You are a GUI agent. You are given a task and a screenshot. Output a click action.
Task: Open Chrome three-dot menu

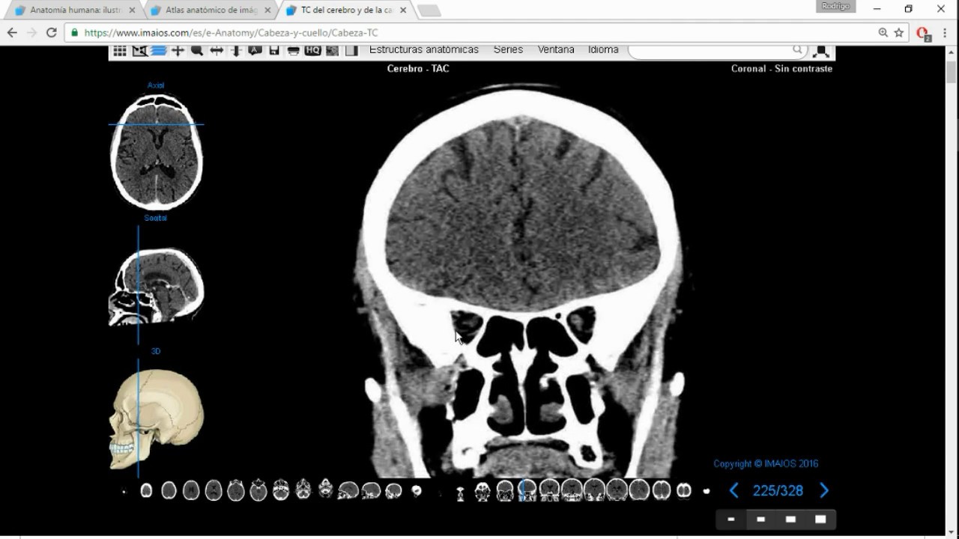946,33
